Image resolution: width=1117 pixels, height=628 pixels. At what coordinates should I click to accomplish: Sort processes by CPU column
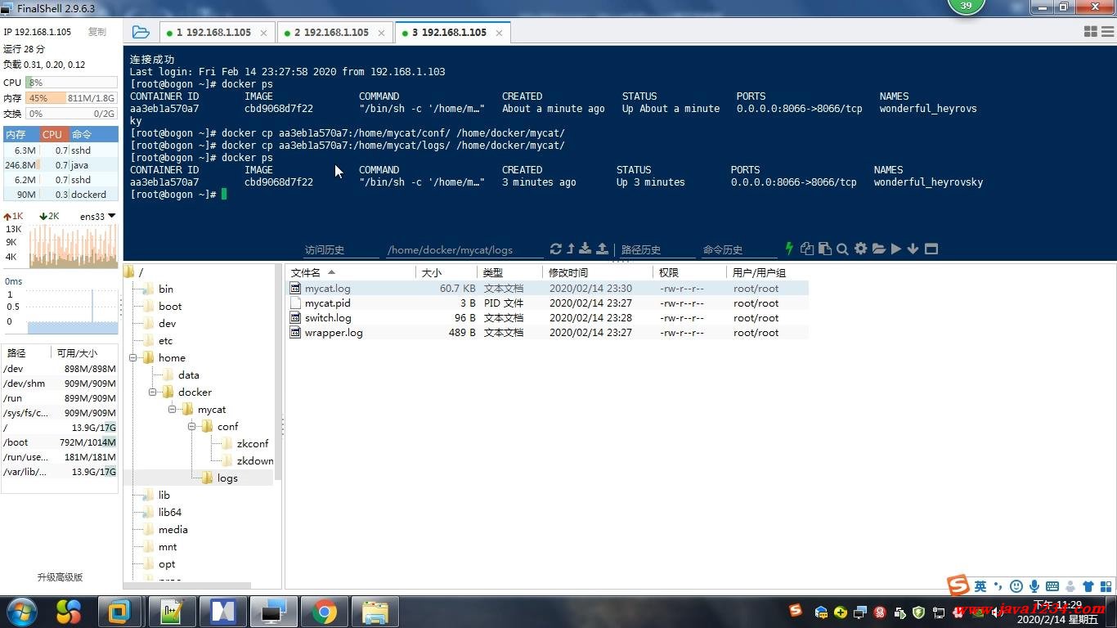coord(52,134)
